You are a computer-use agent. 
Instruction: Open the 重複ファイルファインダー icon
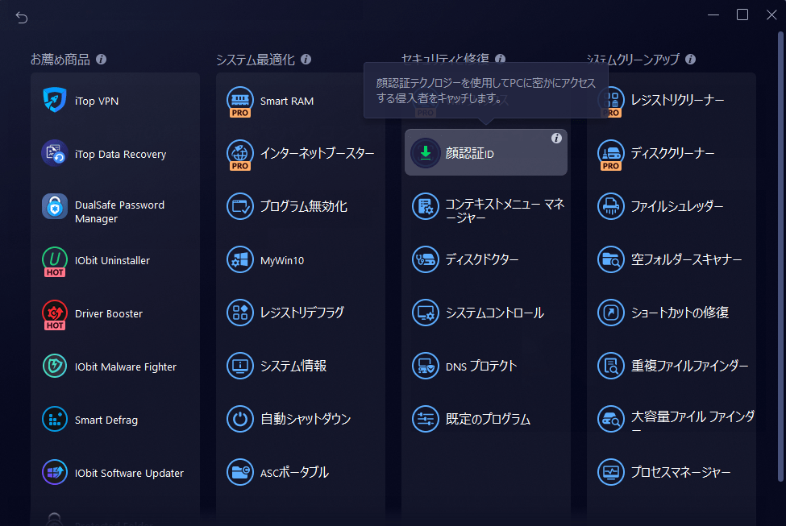pyautogui.click(x=611, y=366)
